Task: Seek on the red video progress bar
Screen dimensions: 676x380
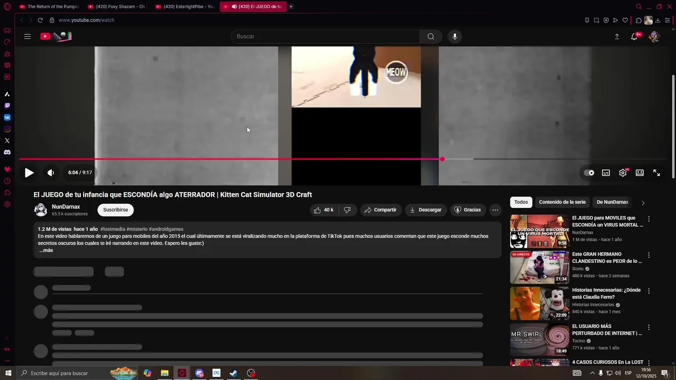Action: tap(230, 159)
